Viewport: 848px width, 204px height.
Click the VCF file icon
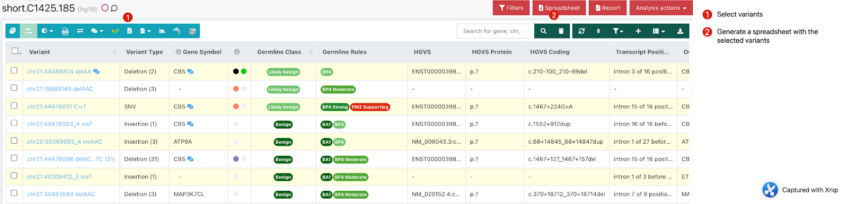coord(65,31)
